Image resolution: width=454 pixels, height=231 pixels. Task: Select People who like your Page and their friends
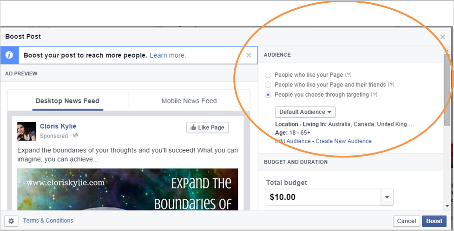268,85
